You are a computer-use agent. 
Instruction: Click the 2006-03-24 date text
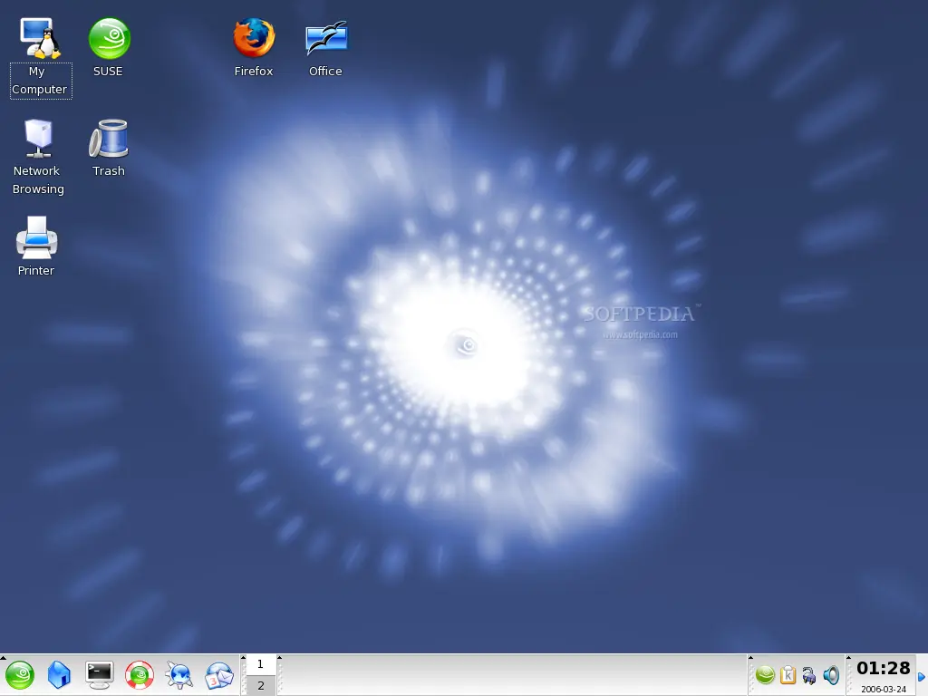(884, 689)
